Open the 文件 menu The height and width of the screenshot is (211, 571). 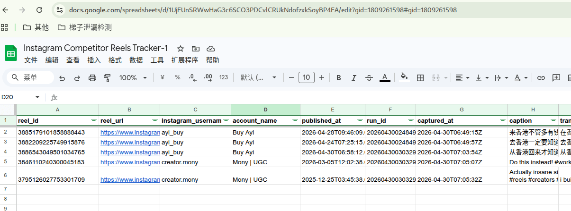click(31, 60)
